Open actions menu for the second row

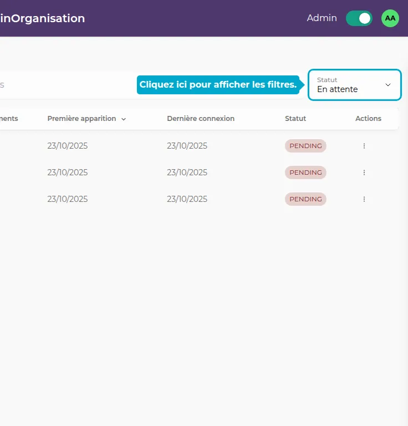coord(364,173)
